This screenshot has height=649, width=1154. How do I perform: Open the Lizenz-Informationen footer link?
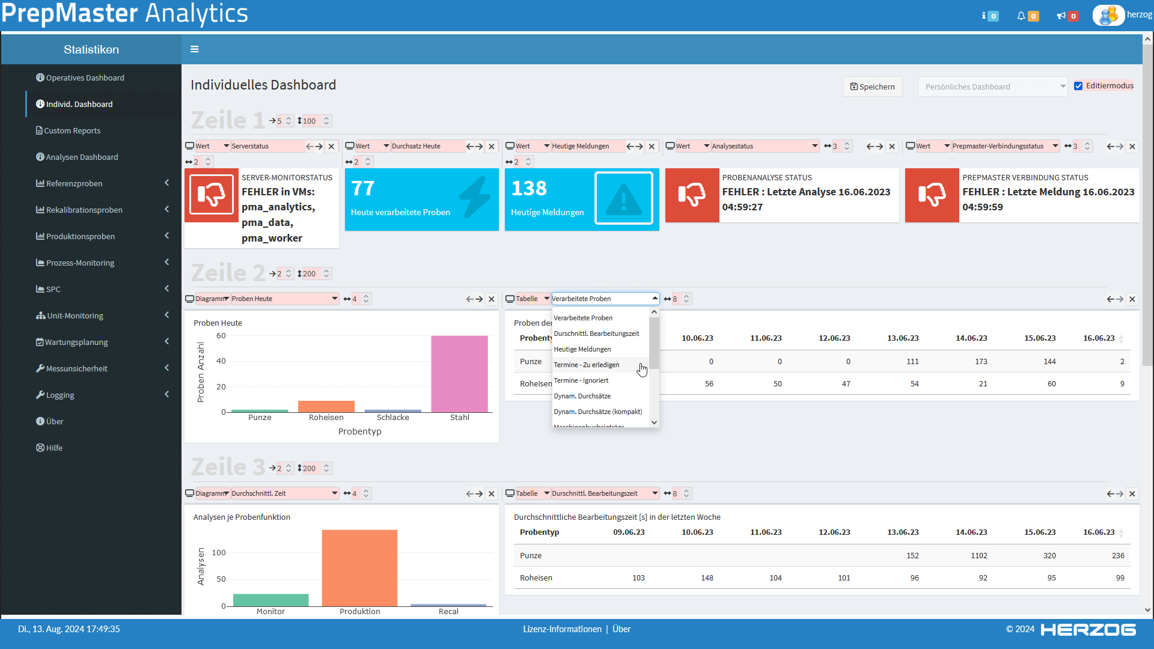562,629
